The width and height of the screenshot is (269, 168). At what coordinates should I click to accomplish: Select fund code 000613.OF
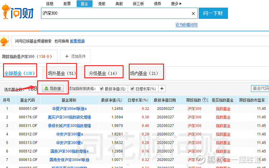pyautogui.click(x=28, y=160)
